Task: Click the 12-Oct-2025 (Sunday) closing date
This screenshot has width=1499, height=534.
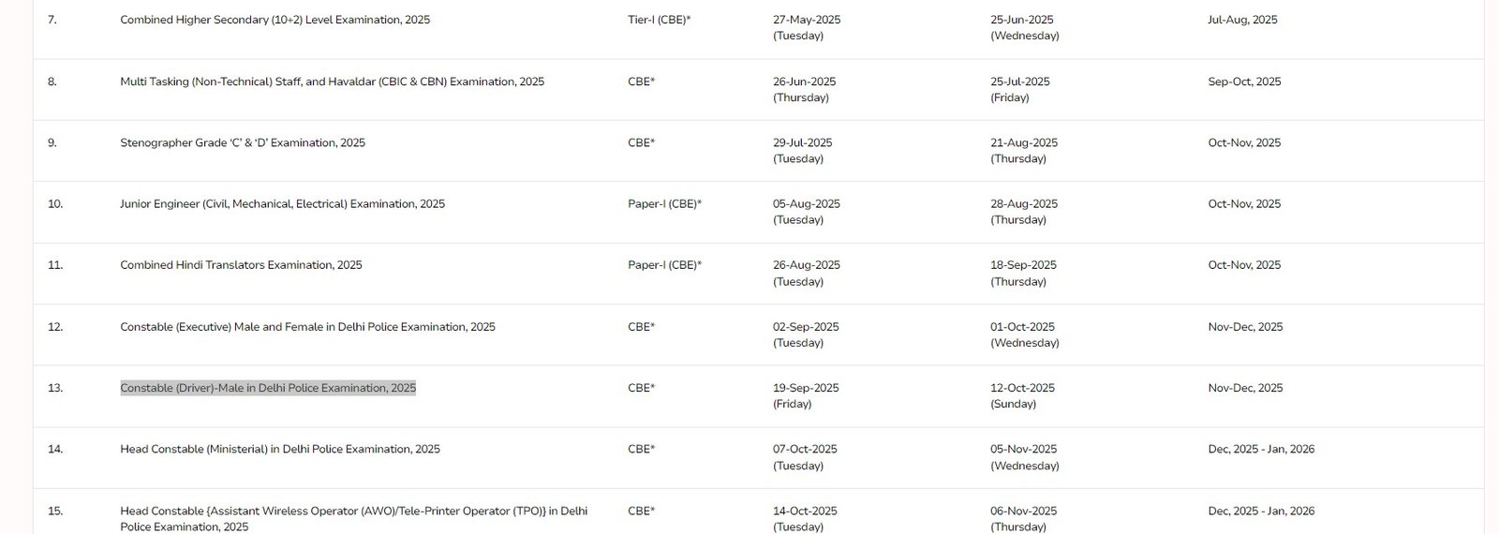Action: [x=1022, y=395]
